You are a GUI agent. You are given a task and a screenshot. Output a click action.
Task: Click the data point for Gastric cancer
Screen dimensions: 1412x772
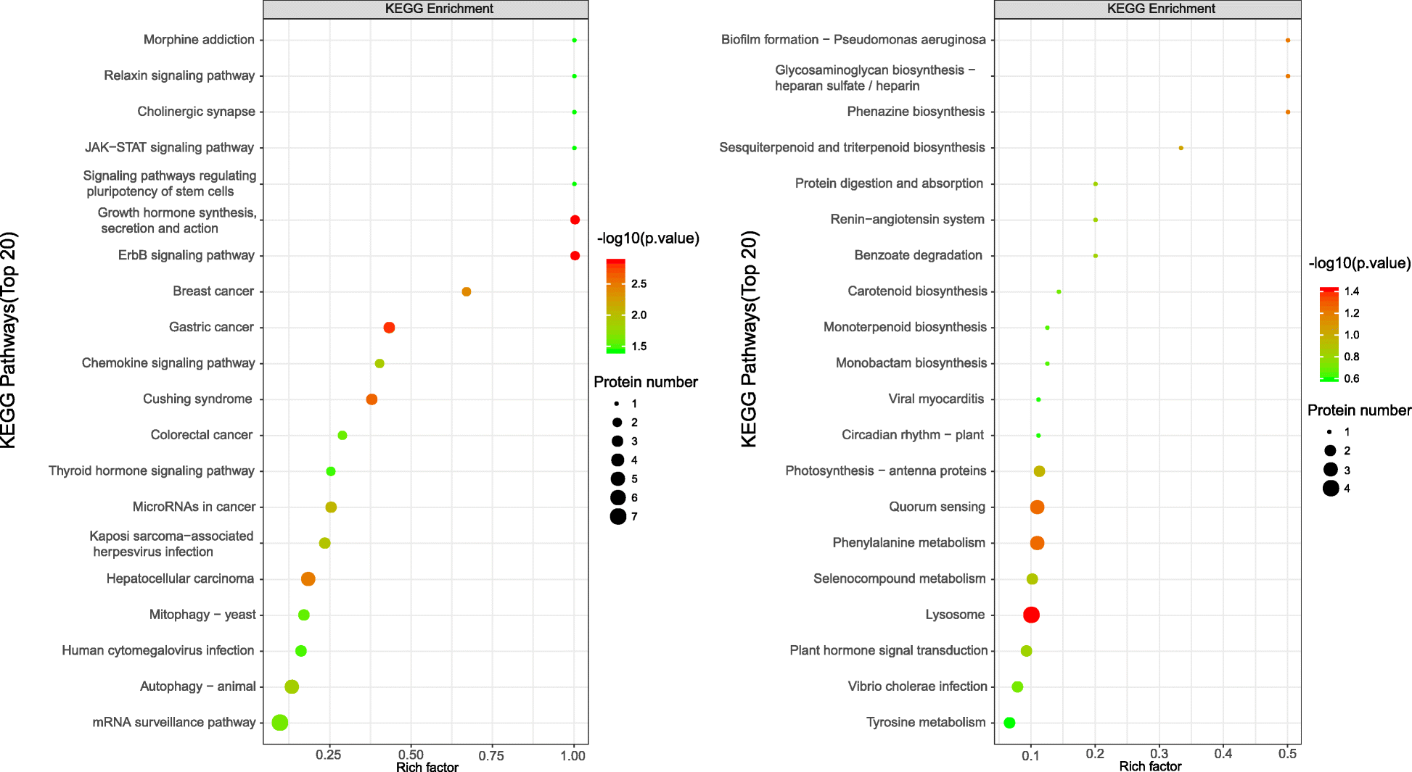coord(389,328)
